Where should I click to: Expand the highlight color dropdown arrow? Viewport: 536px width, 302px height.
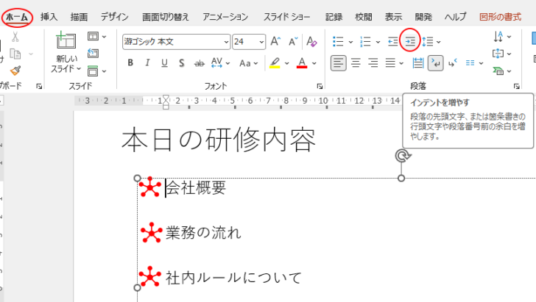(287, 63)
